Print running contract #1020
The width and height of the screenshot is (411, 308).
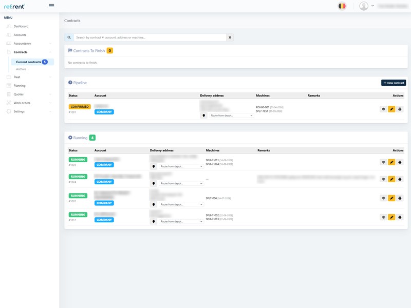pos(400,198)
